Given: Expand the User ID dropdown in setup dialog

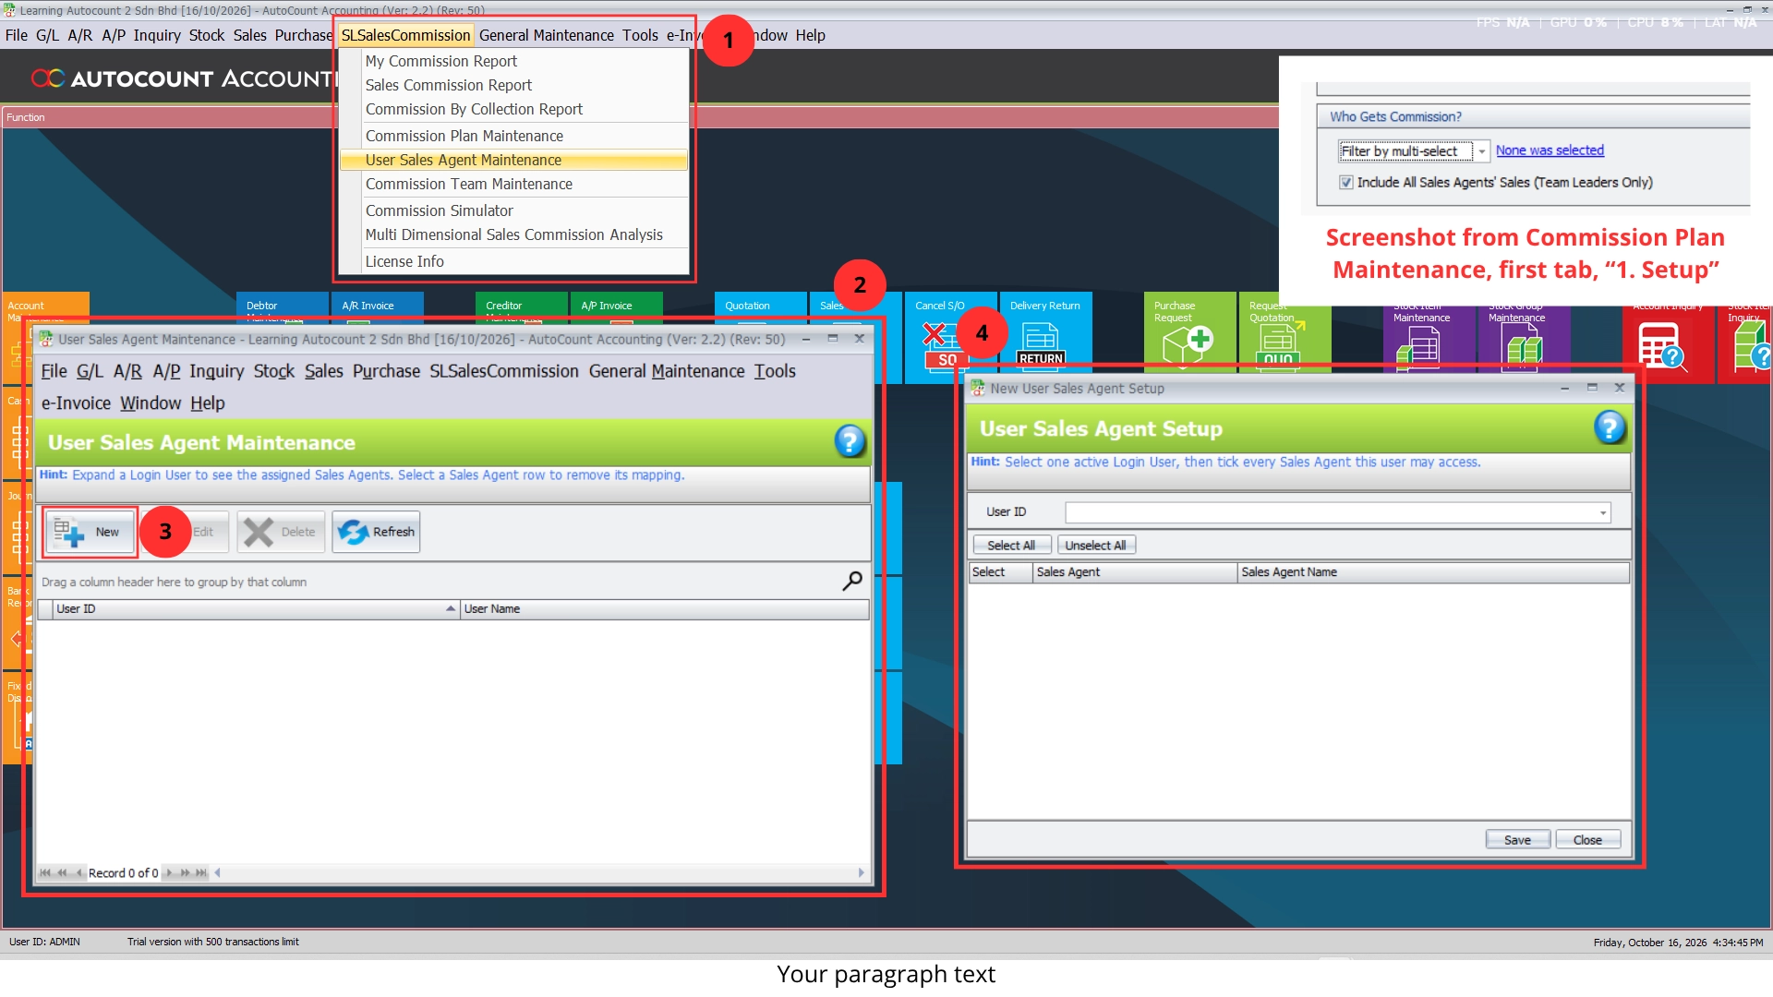Looking at the screenshot, I should click(x=1603, y=512).
